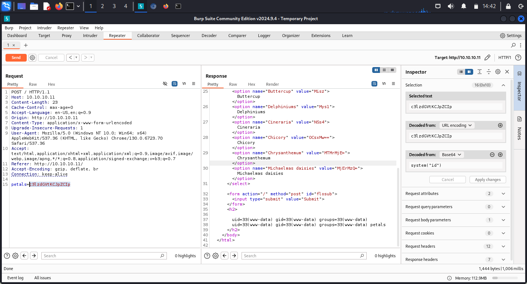Switch to workspace 3
This screenshot has height=284, width=527.
[114, 6]
